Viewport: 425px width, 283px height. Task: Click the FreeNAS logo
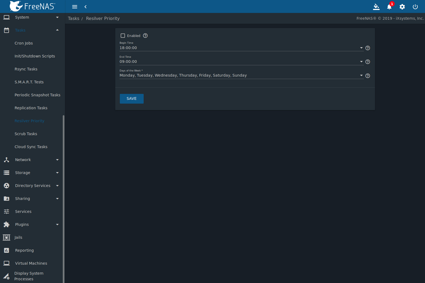pyautogui.click(x=32, y=6)
